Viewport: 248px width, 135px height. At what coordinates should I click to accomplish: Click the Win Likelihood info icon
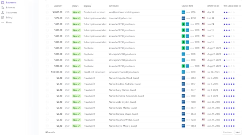click(x=240, y=6)
